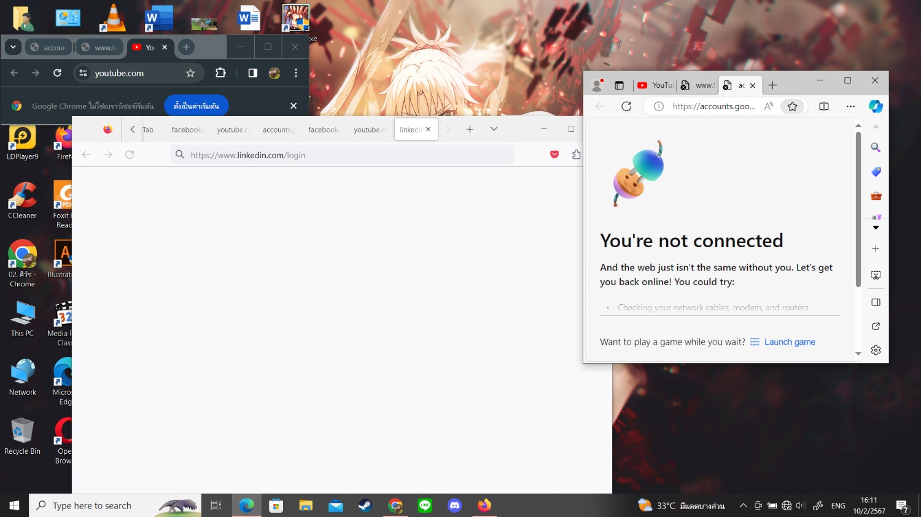Click Chrome's forward arrow
921x517 pixels.
(36, 73)
